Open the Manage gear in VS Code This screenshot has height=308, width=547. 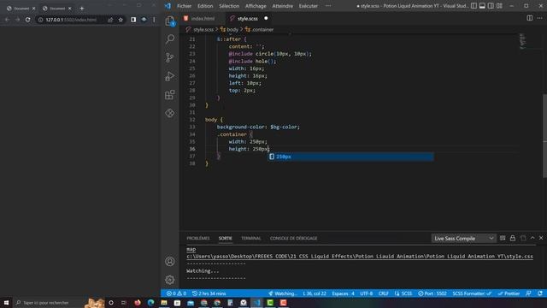[x=170, y=280]
